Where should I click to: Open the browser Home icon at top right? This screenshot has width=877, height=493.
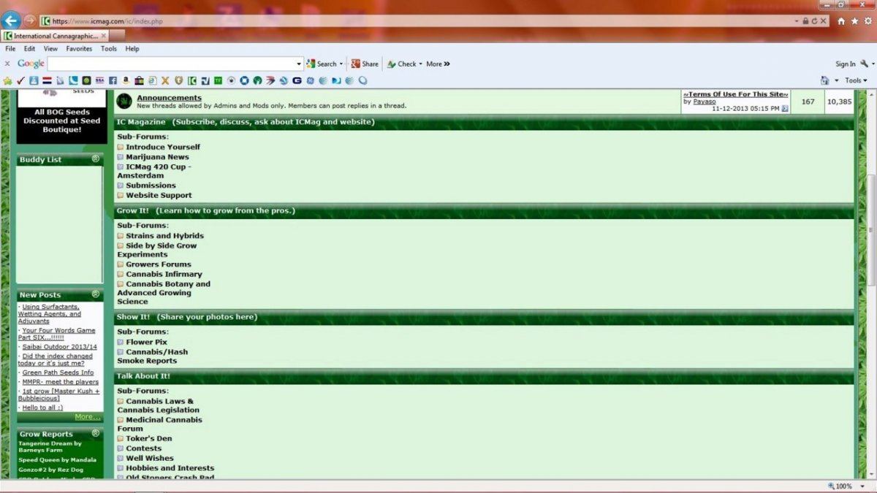841,21
